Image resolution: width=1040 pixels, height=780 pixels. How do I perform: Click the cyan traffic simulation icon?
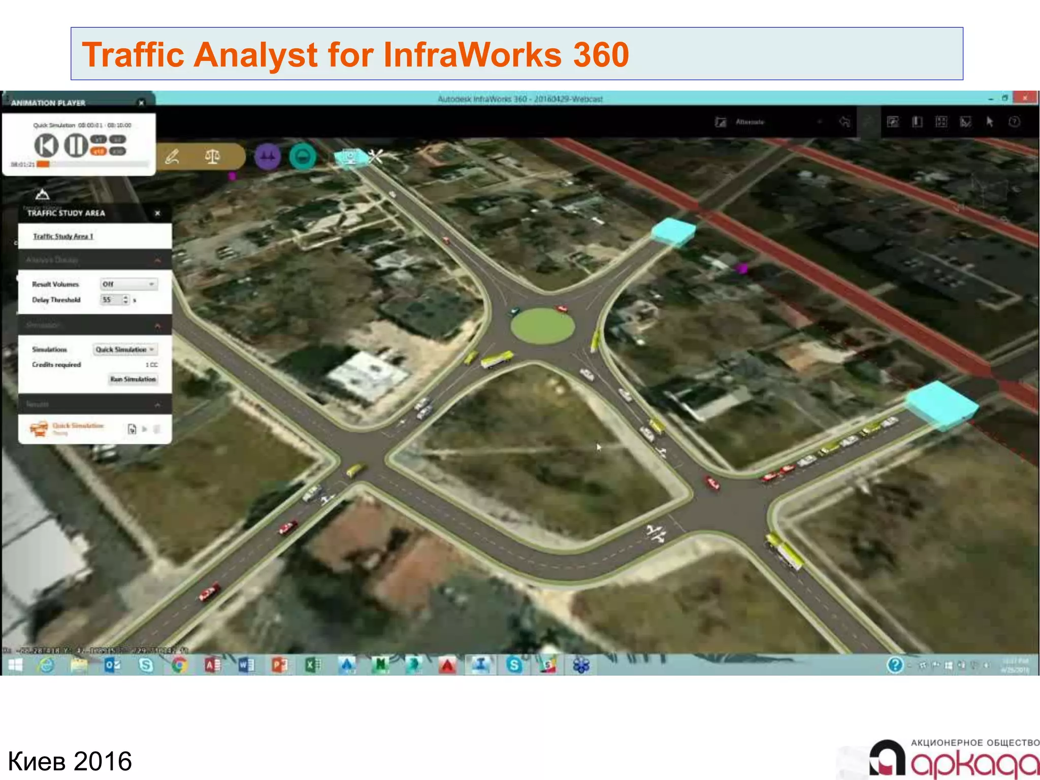point(350,156)
